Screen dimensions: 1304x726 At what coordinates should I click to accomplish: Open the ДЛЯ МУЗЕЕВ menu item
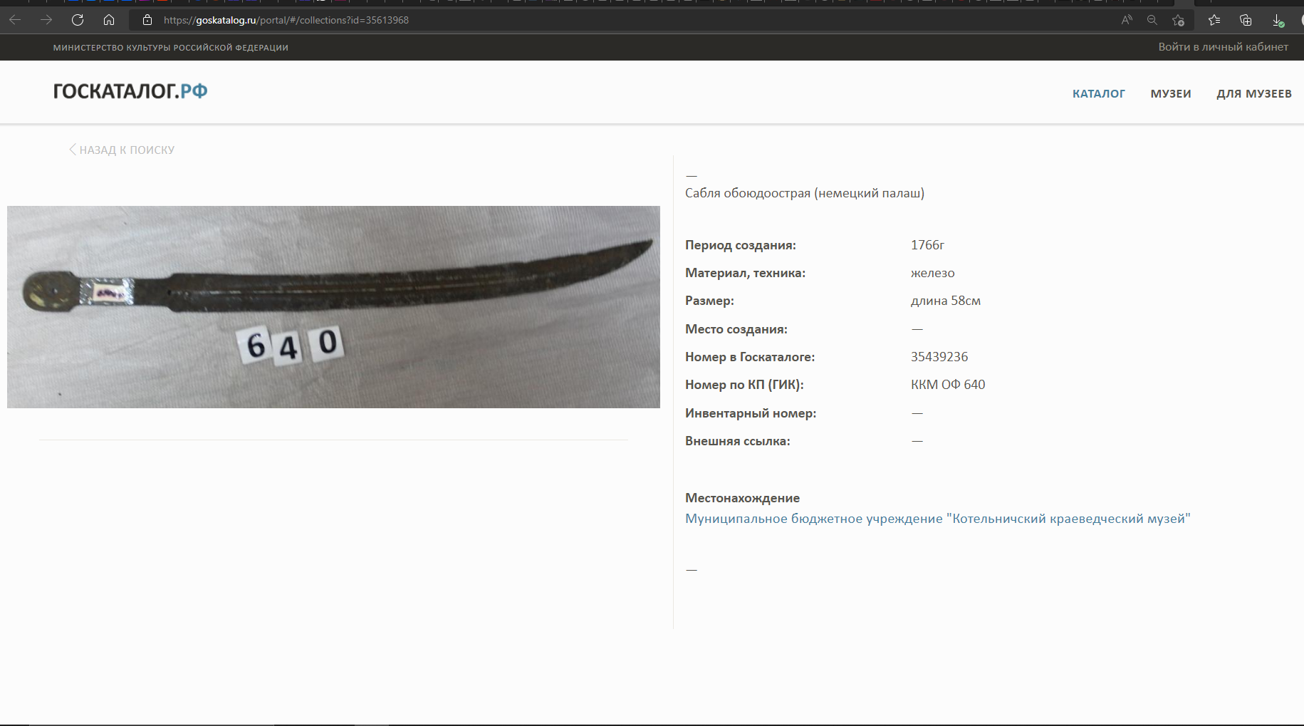(x=1253, y=94)
